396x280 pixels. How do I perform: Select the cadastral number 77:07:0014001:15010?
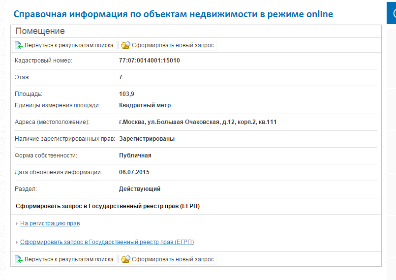click(149, 61)
